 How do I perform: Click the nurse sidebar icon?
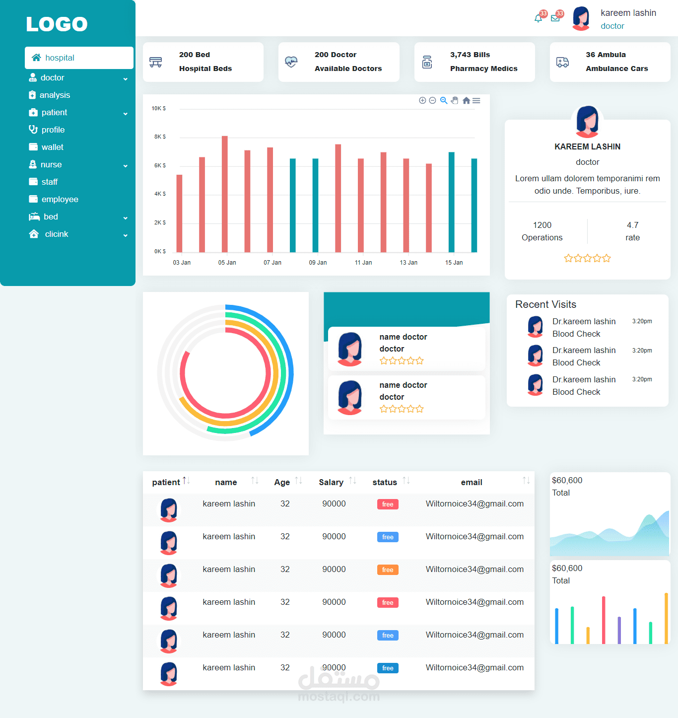coord(33,164)
